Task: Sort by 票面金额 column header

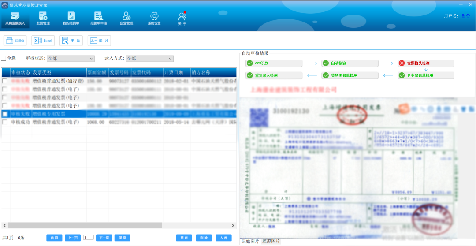Action: click(97, 72)
